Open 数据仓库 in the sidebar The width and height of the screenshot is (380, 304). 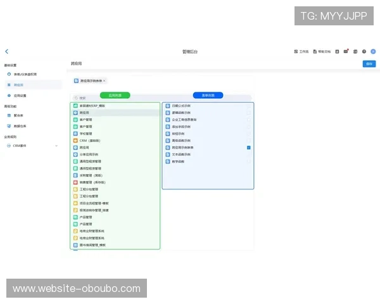(x=20, y=126)
